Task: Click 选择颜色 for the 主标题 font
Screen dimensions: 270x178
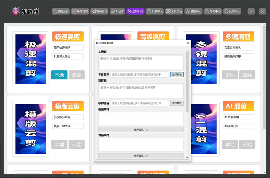Action: 177,75
